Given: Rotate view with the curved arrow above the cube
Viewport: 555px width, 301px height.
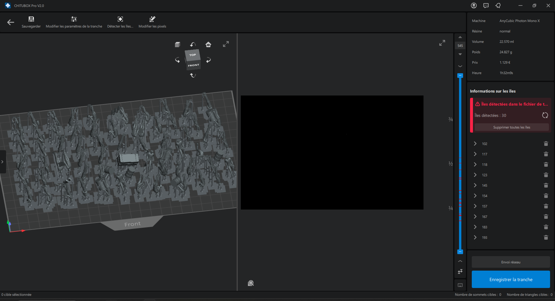Looking at the screenshot, I should click(x=193, y=44).
